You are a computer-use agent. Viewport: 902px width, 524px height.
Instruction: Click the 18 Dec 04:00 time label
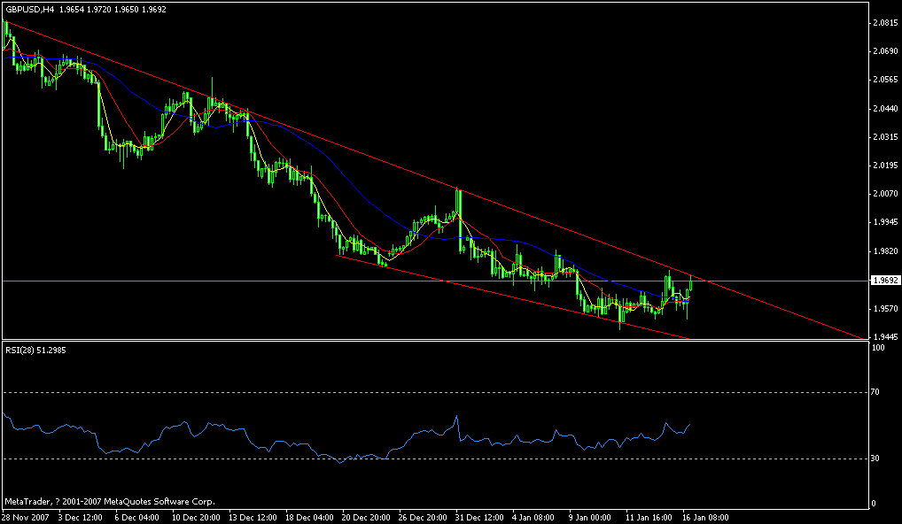pyautogui.click(x=308, y=518)
